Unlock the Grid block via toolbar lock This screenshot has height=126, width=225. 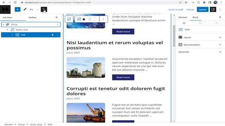tap(84, 19)
